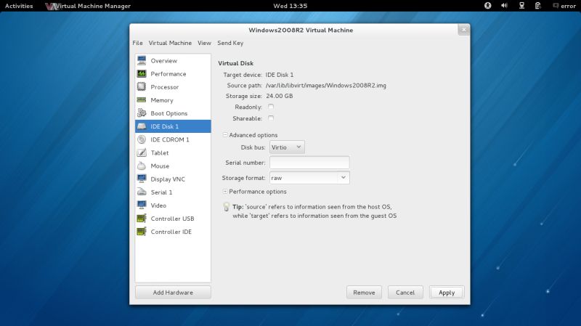
Task: Click the source path /var/lib/libvirt/images/Windows2008R2.img
Action: (325, 85)
